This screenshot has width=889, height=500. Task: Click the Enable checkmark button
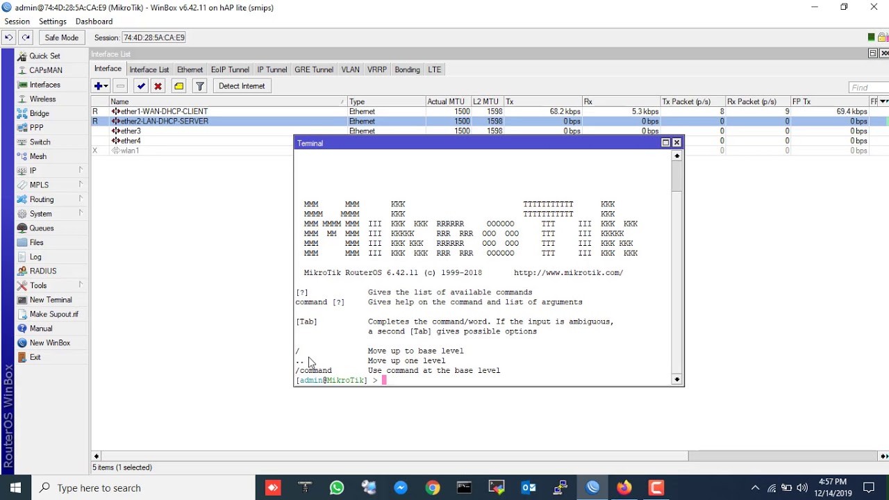point(141,86)
